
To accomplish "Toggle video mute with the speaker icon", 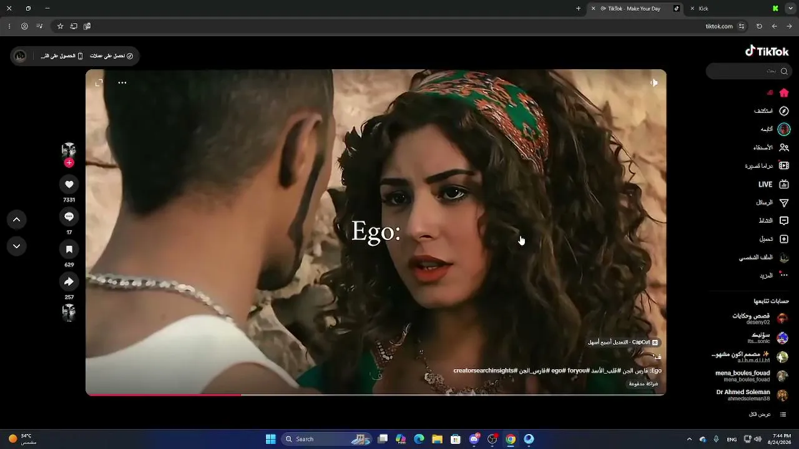I will point(654,82).
